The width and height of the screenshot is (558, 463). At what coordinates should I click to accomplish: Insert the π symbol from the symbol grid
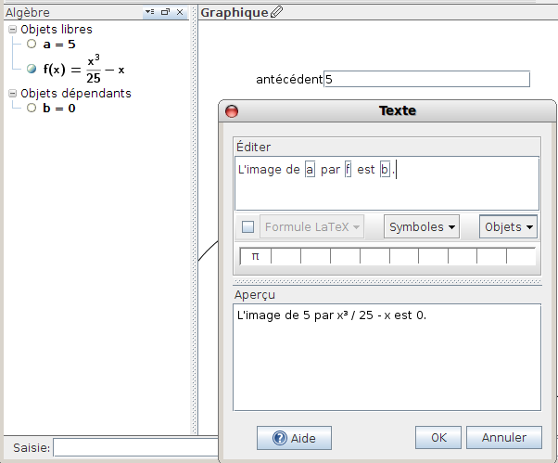255,256
